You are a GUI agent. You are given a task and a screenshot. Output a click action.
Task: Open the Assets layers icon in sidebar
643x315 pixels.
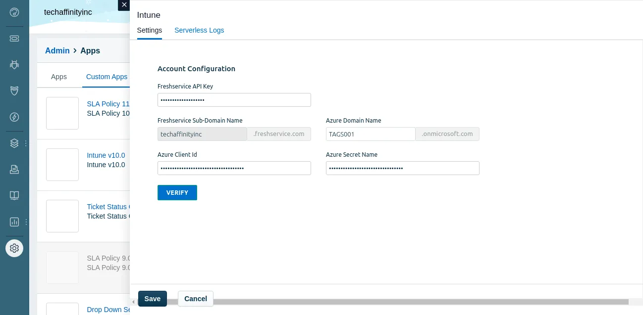coord(14,143)
